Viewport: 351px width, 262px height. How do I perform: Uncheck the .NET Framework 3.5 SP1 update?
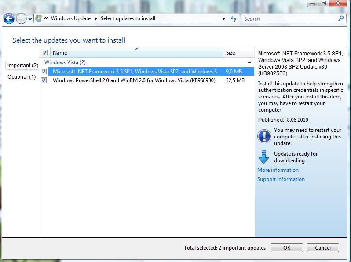(x=44, y=72)
